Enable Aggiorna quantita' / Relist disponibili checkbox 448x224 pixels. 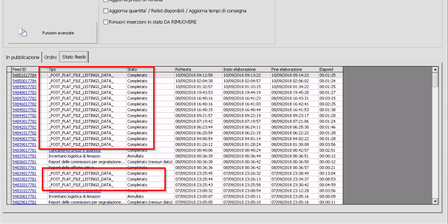106,11
